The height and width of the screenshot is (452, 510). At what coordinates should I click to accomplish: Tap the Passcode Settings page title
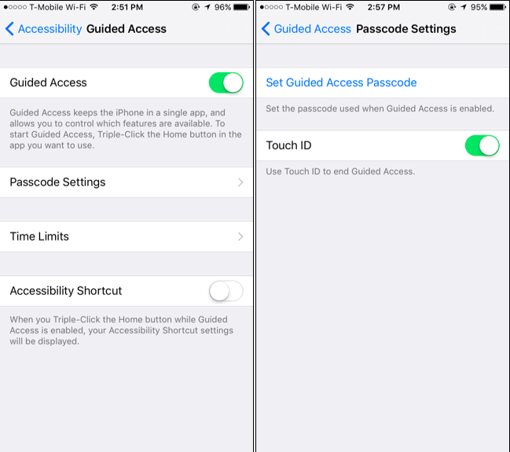point(406,29)
